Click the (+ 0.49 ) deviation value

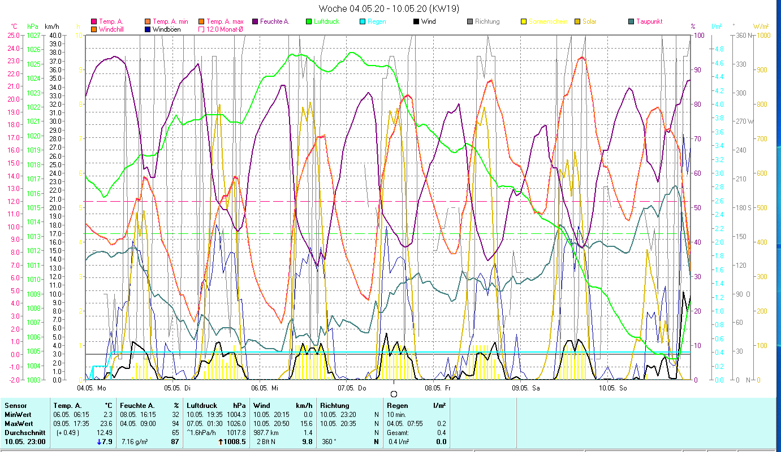click(67, 433)
